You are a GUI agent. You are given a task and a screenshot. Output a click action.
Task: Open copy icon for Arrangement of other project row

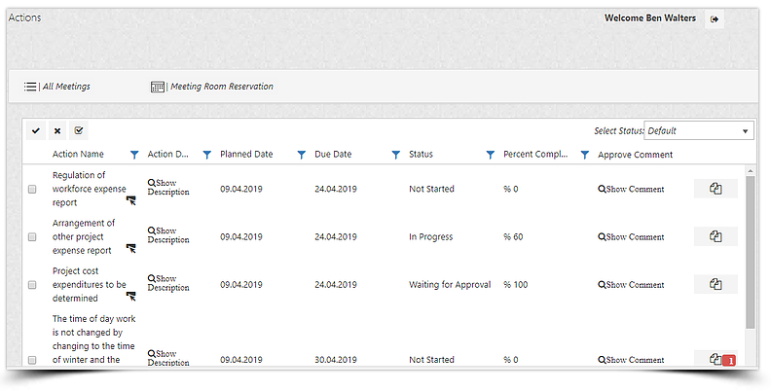pyautogui.click(x=716, y=236)
